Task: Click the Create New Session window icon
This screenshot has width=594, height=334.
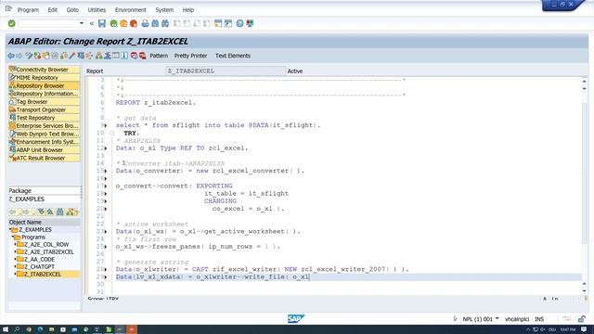Action: click(218, 23)
